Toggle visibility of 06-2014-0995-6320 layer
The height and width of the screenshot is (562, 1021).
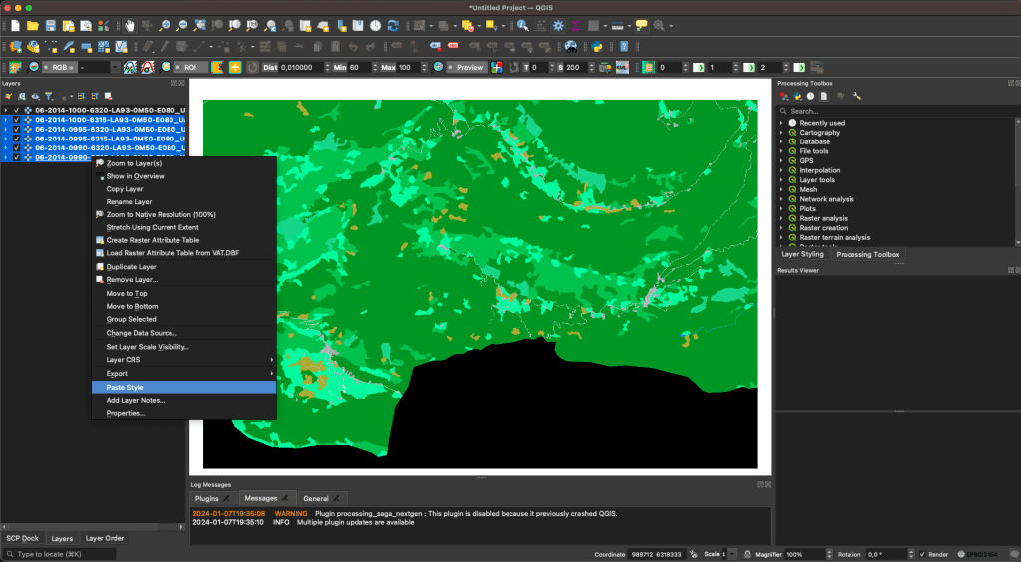pyautogui.click(x=17, y=129)
